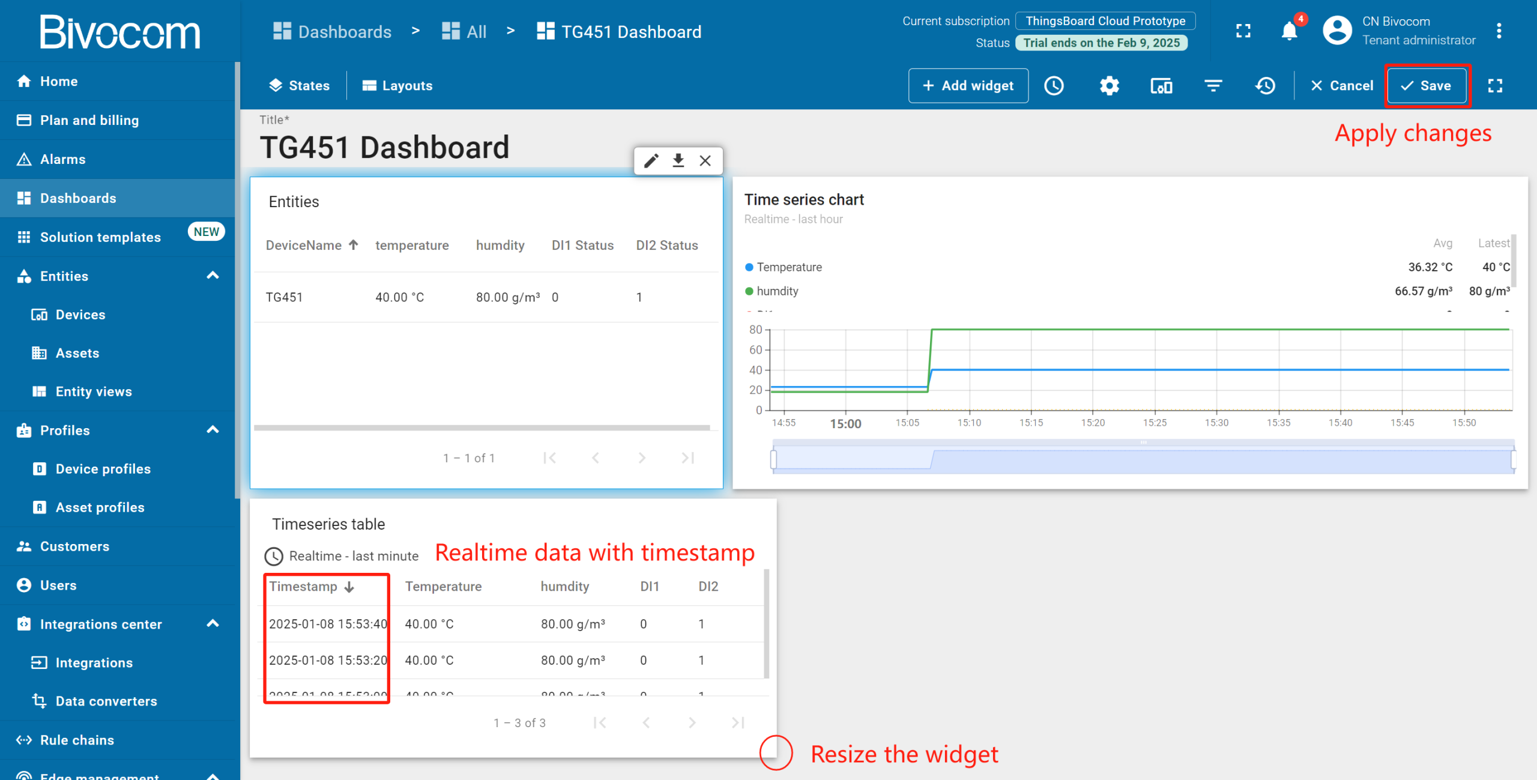Edit the Entities widget with pencil icon
This screenshot has height=780, width=1537.
tap(651, 161)
